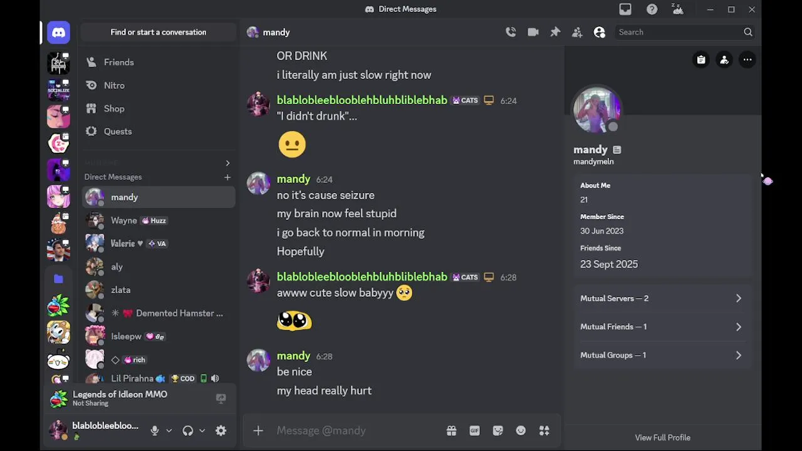Open the GIF picker
The height and width of the screenshot is (451, 802).
pyautogui.click(x=474, y=430)
